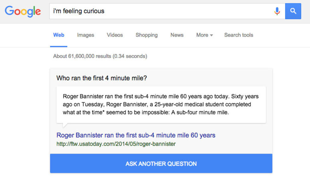The height and width of the screenshot is (179, 310).
Task: Click the question heading about 4 minute mile
Action: (x=101, y=78)
